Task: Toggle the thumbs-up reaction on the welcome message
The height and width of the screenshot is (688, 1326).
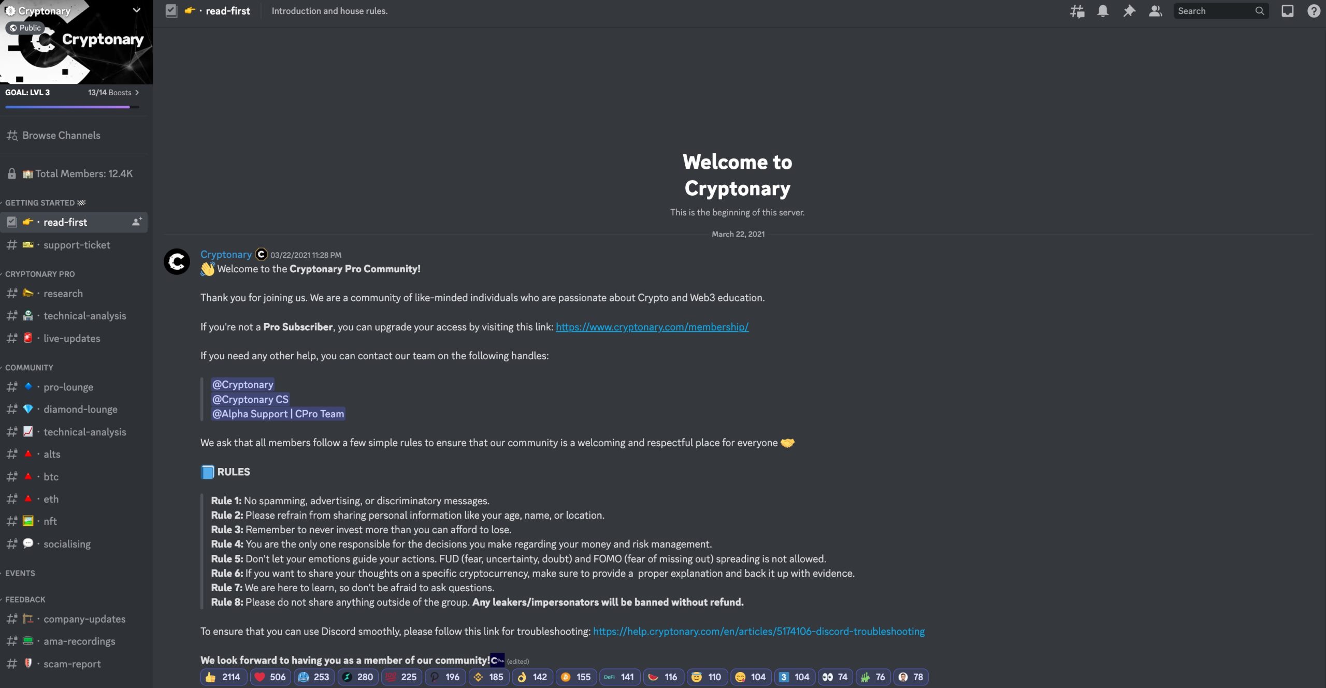Action: (x=223, y=677)
